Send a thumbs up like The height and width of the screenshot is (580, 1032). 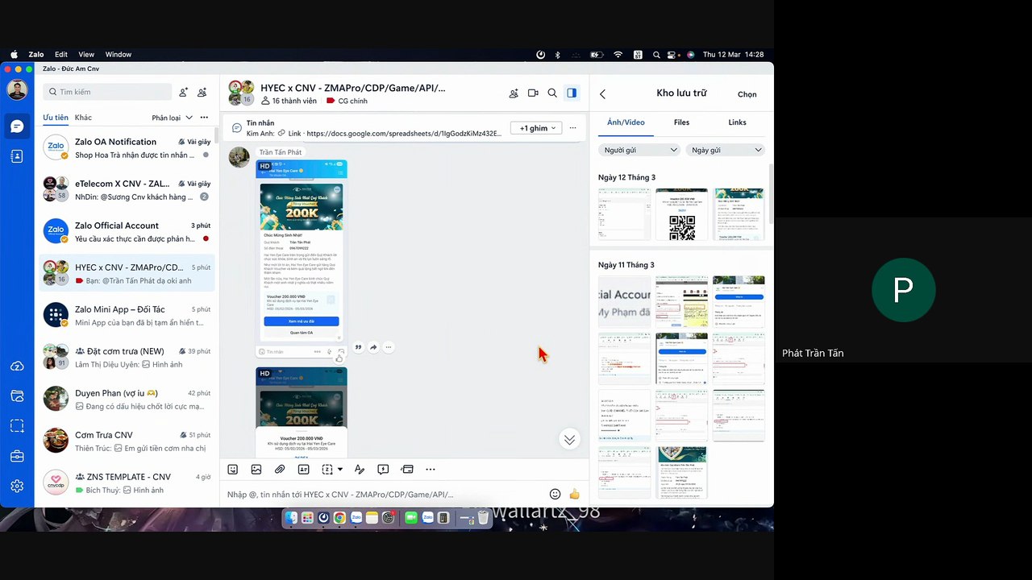pos(574,494)
